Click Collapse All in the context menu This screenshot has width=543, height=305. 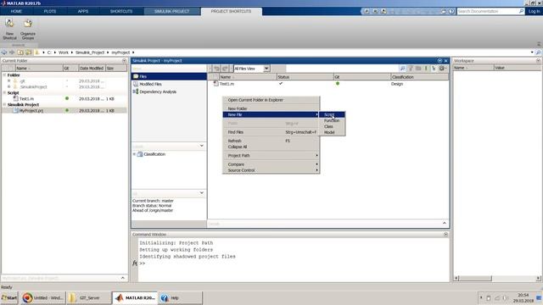click(271, 147)
